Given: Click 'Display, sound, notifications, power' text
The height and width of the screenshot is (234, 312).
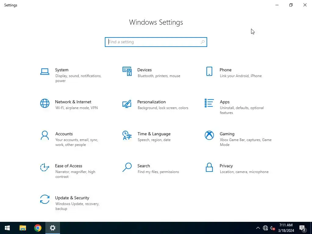Looking at the screenshot, I should (78, 78).
